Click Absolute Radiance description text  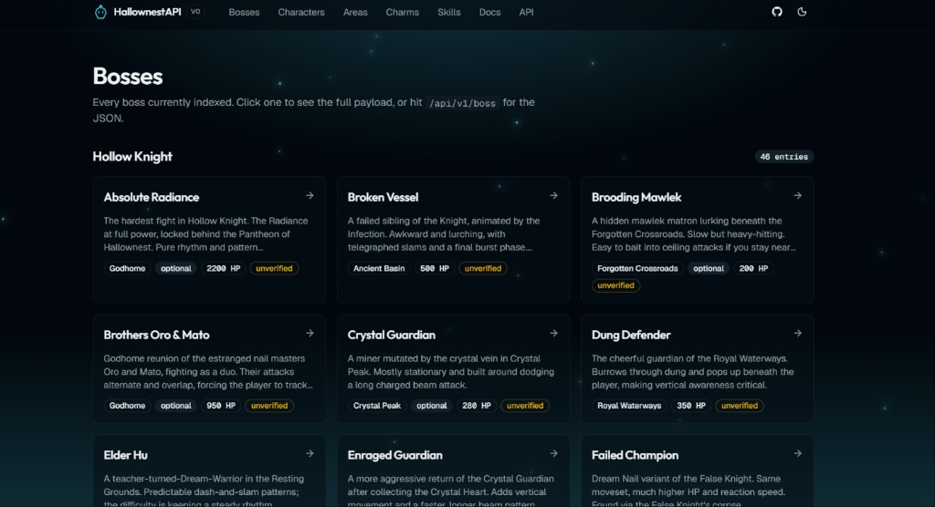coord(207,234)
